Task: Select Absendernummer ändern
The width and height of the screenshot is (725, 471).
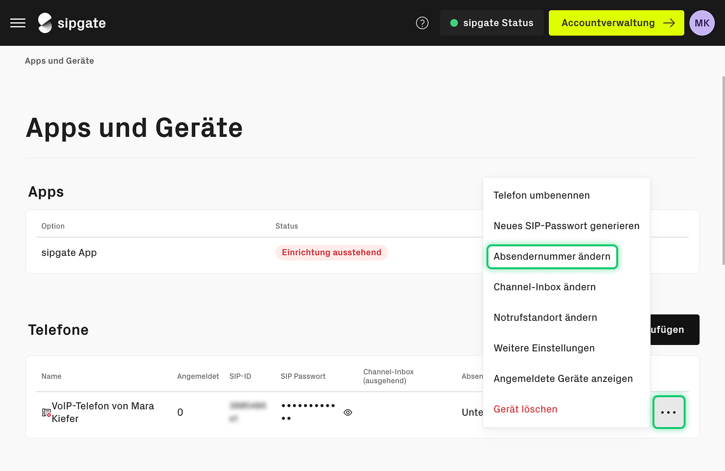Action: coord(551,257)
